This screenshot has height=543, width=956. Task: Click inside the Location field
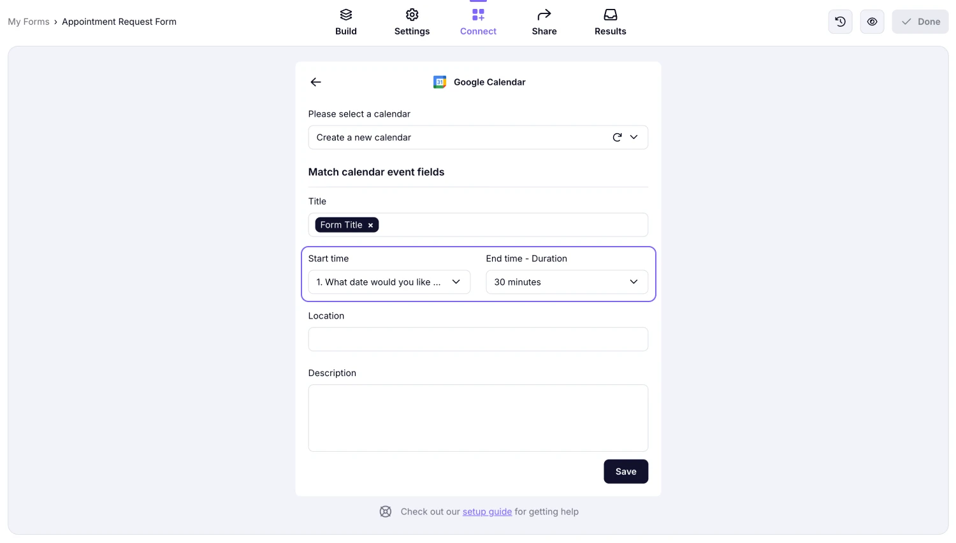click(478, 339)
